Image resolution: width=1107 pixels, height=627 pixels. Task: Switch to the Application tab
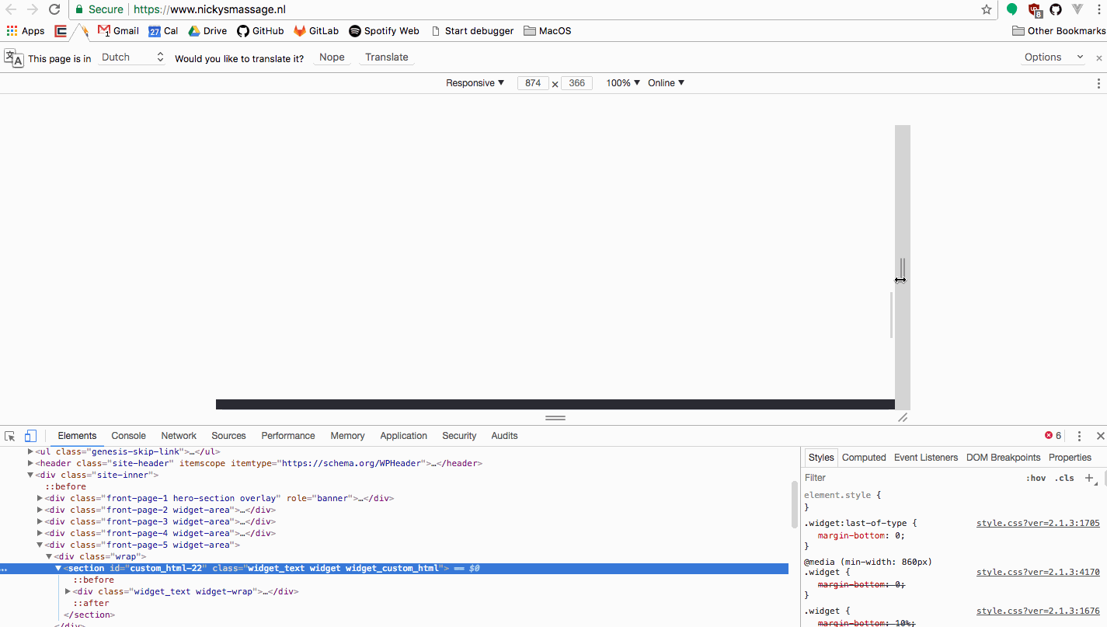click(403, 436)
